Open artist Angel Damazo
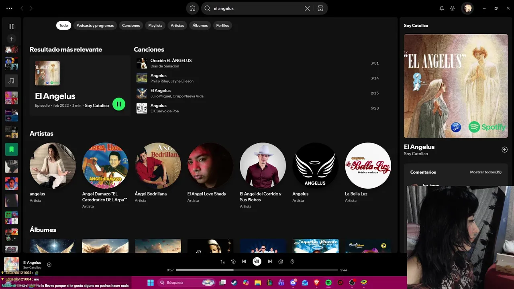514x289 pixels. click(105, 166)
